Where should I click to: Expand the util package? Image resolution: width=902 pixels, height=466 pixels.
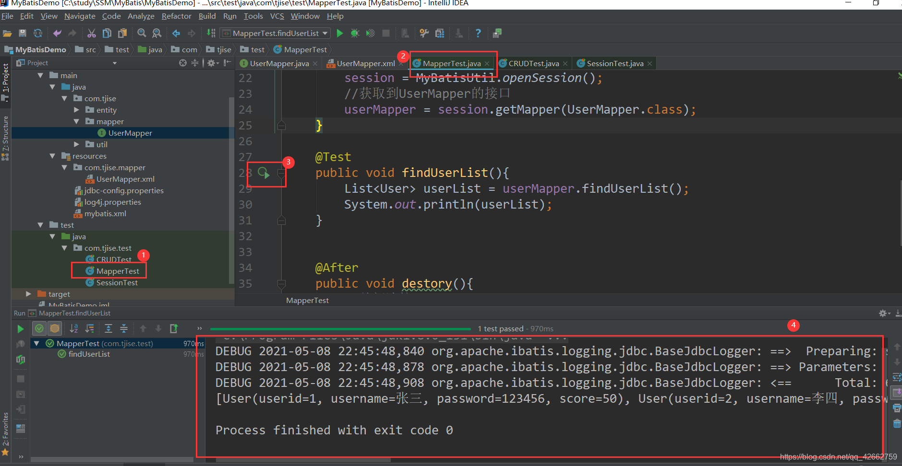[76, 144]
